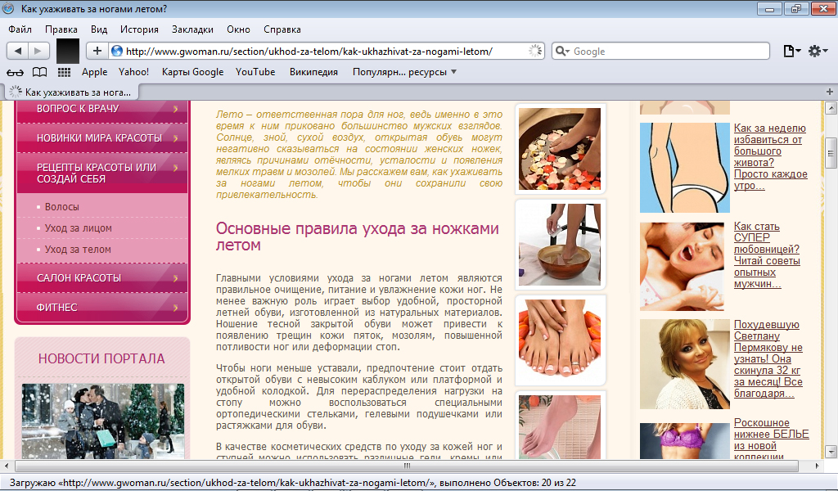Open the settings gear menu
This screenshot has height=491, width=838.
(818, 52)
